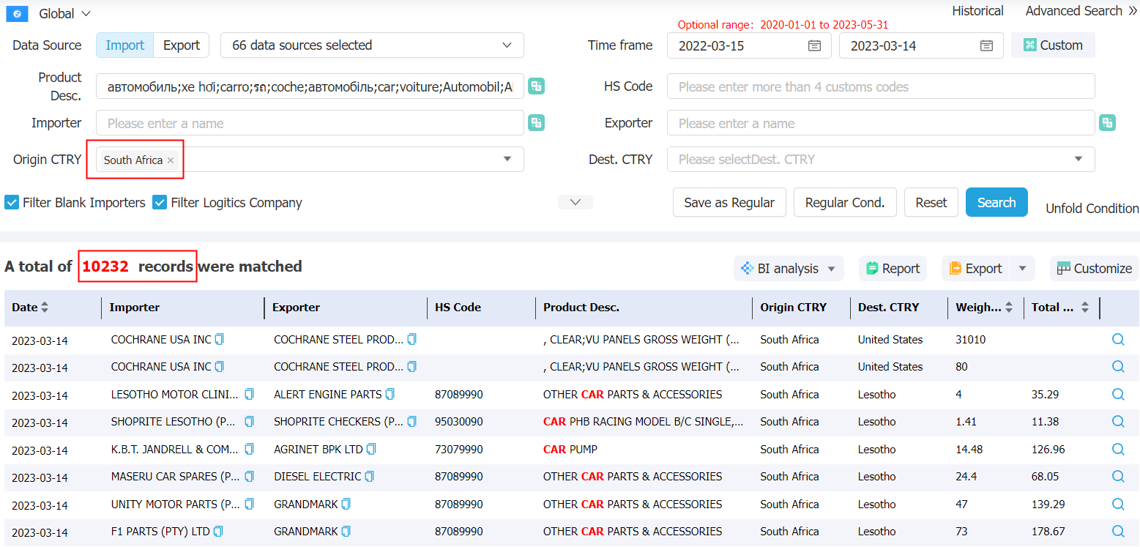Open Export options dropdown arrow
This screenshot has height=547, width=1140.
pos(1023,269)
